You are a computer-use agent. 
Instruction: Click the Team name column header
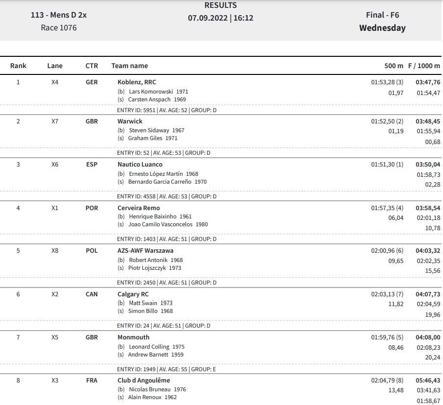(x=130, y=66)
